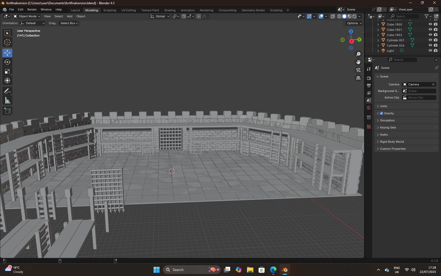Switch perspective/orthographic grid icon

pyautogui.click(x=358, y=78)
